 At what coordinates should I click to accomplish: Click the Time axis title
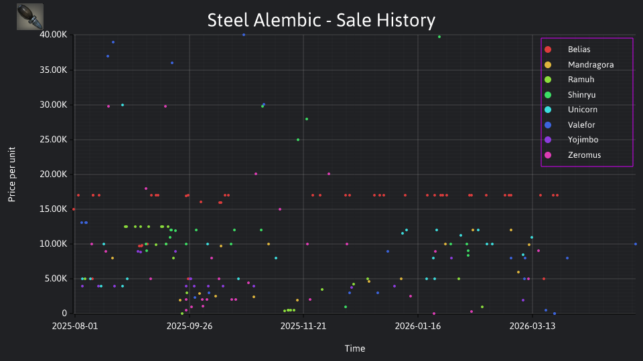coord(355,348)
